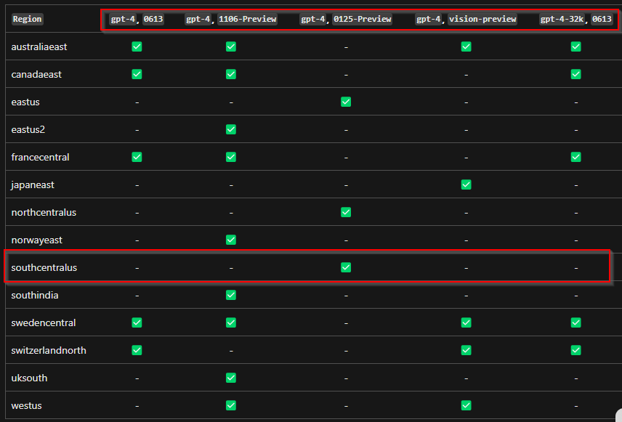This screenshot has width=622, height=422.
Task: Select the westus region name
Action: (27, 405)
